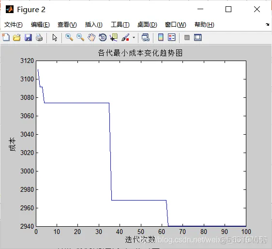
Task: Open the 编辑(E) menu
Action: (40, 25)
